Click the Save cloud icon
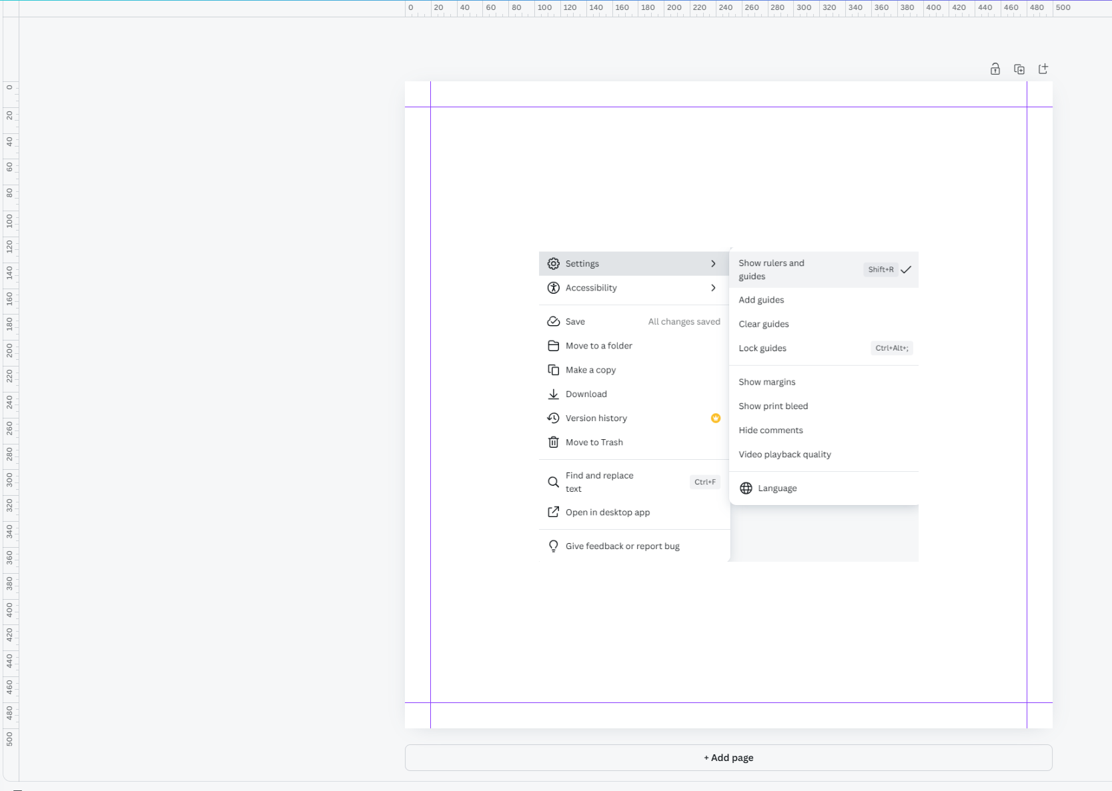1112x791 pixels. [x=553, y=321]
